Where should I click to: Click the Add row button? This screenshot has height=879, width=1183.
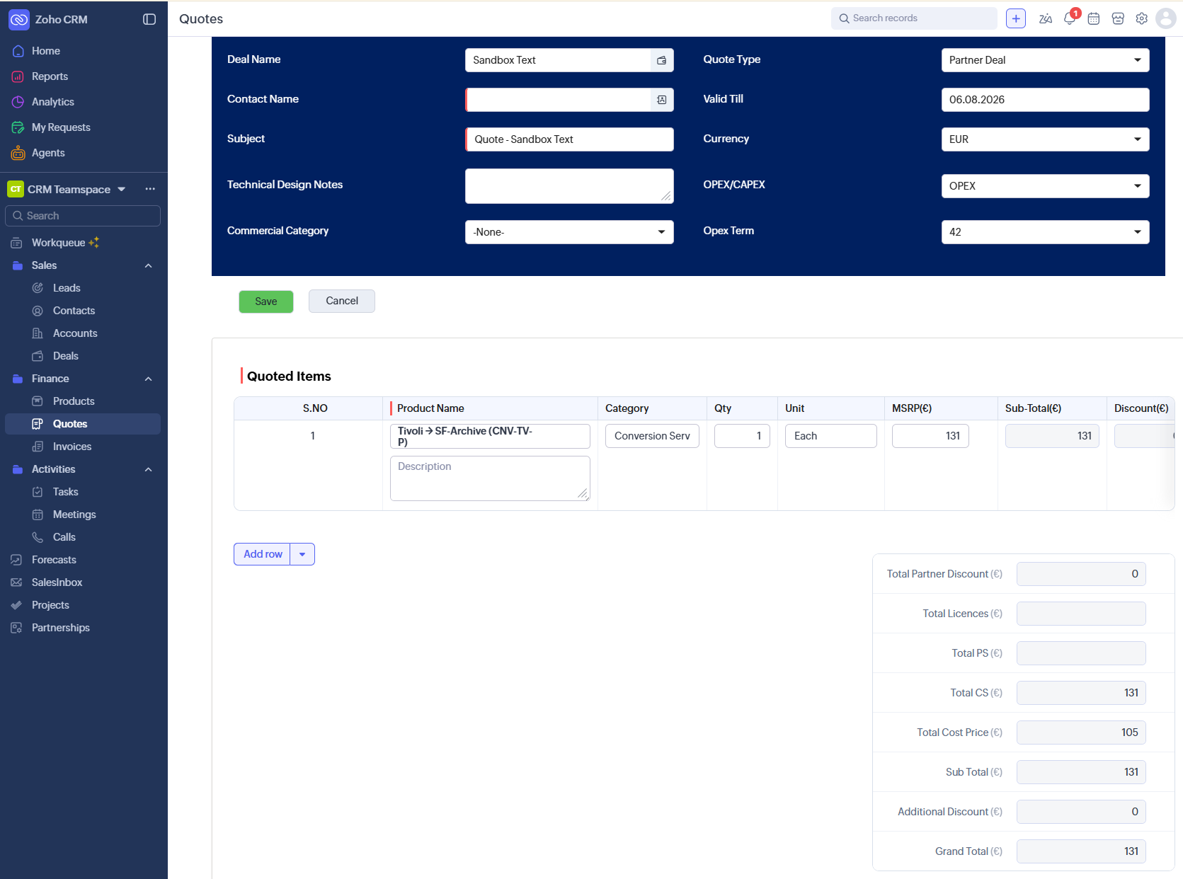[x=263, y=554]
